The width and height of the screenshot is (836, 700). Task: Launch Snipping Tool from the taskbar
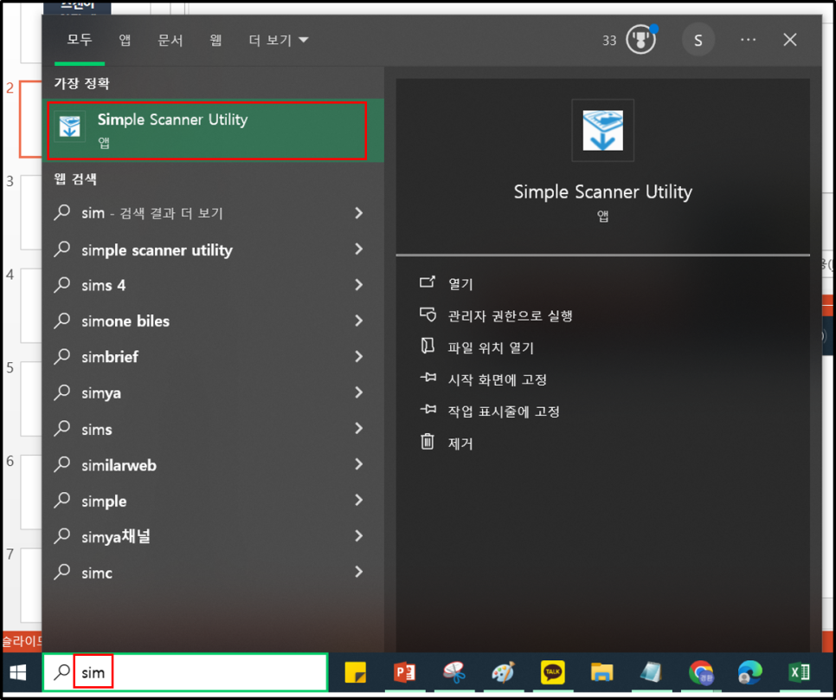(453, 673)
